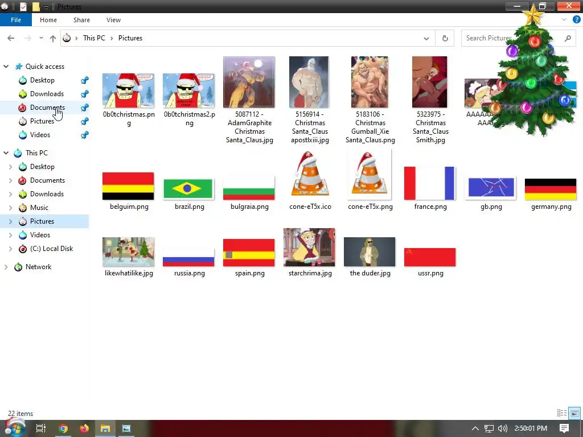
Task: Go back with the Back arrow
Action: [11, 38]
